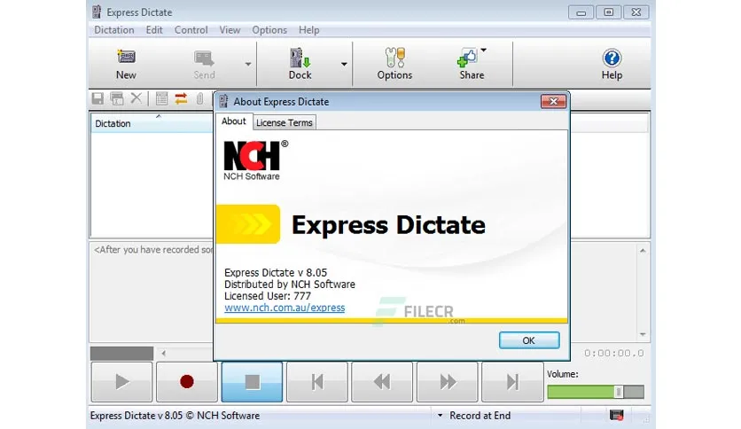Click the Rewind button

382,382
